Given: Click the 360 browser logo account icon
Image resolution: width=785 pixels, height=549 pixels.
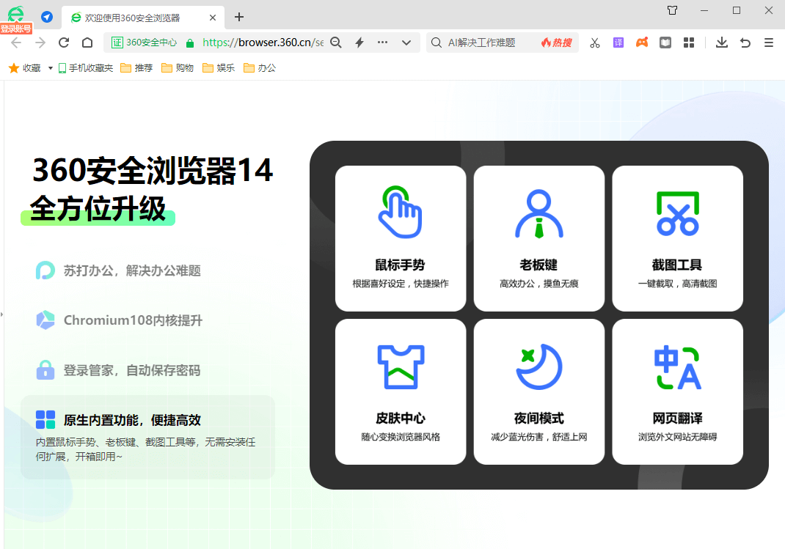Looking at the screenshot, I should pos(16,14).
